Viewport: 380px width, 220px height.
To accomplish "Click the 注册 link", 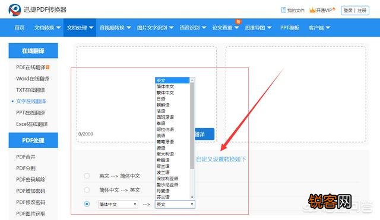I will click(x=362, y=11).
